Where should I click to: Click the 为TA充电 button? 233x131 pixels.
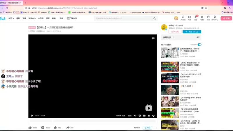coord(175,32)
